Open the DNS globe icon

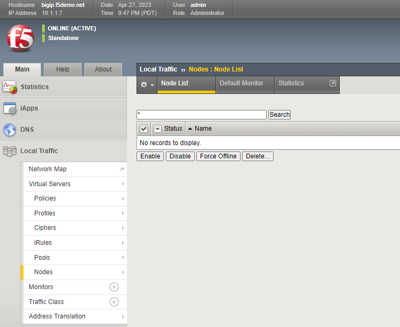[10, 130]
